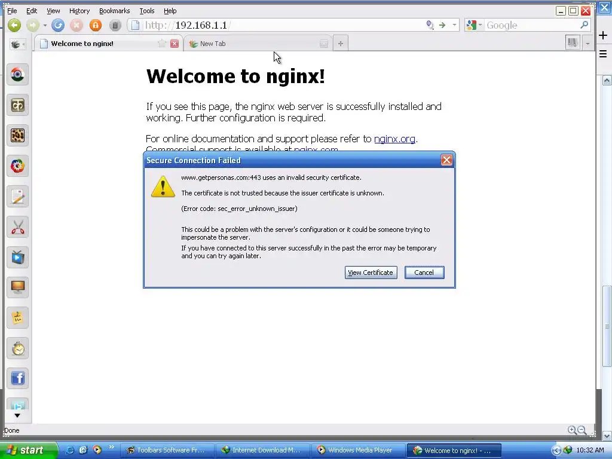Click the transliteration icon in the address bar
The width and height of the screenshot is (612, 459).
[x=430, y=25]
